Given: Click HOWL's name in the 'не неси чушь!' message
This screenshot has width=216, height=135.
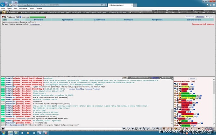Looking at the screenshot, I should [9, 110].
